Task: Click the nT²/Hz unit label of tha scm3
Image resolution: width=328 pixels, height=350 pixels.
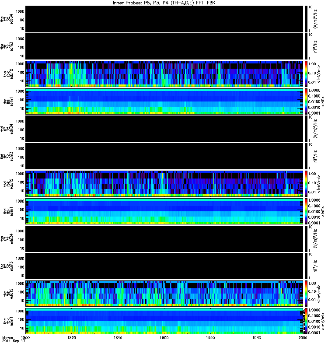Action: click(315, 46)
